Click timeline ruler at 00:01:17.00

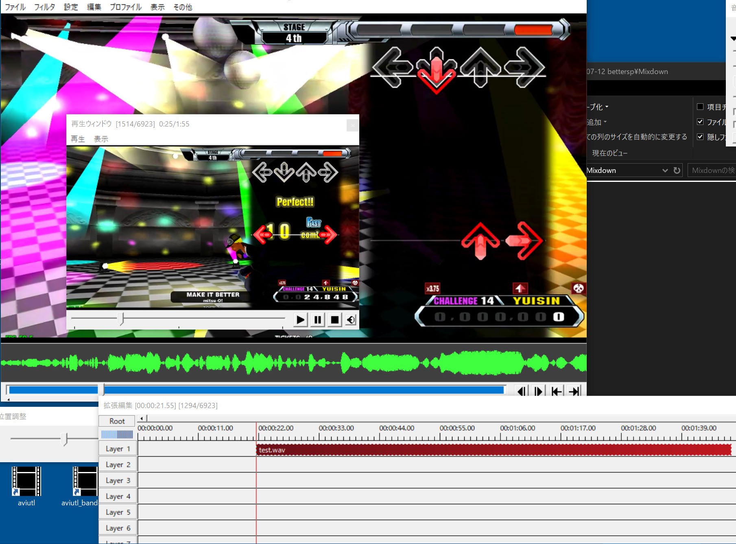coord(578,428)
